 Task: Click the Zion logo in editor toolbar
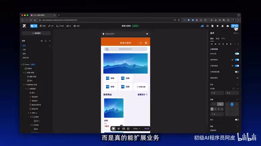24,26
